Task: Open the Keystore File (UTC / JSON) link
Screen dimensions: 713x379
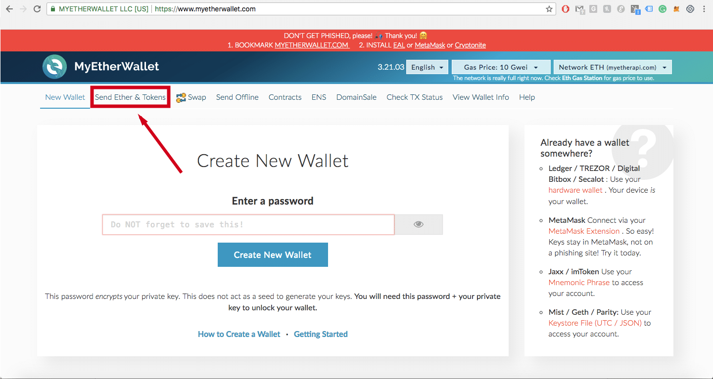Action: point(595,323)
